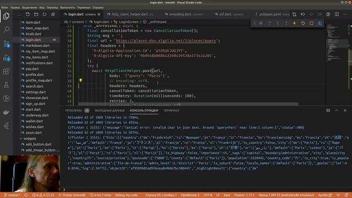The width and height of the screenshot is (352, 198).
Task: Split the editor to the right
Action: tap(337, 14)
